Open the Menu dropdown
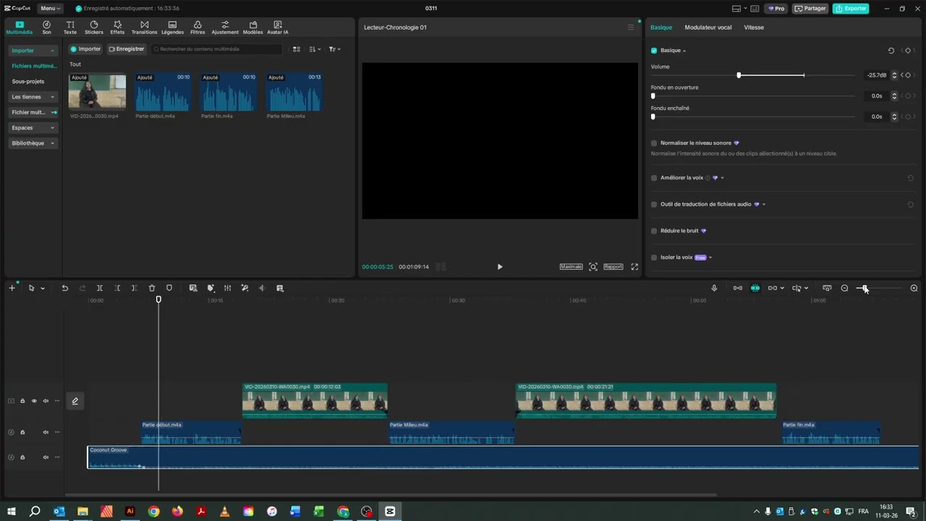 (50, 9)
